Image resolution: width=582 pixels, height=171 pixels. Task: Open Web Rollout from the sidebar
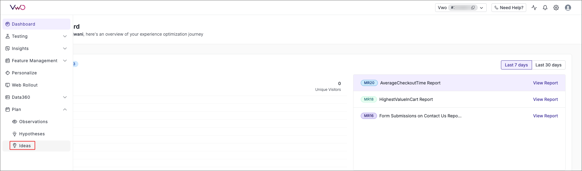pos(36,85)
